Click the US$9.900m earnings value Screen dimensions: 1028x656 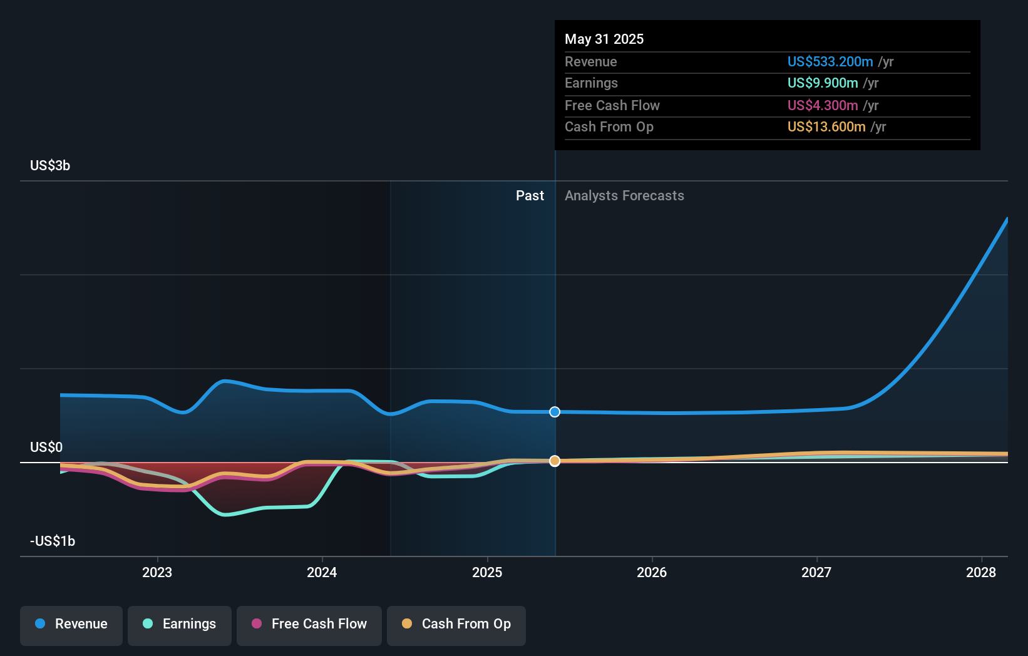click(823, 83)
